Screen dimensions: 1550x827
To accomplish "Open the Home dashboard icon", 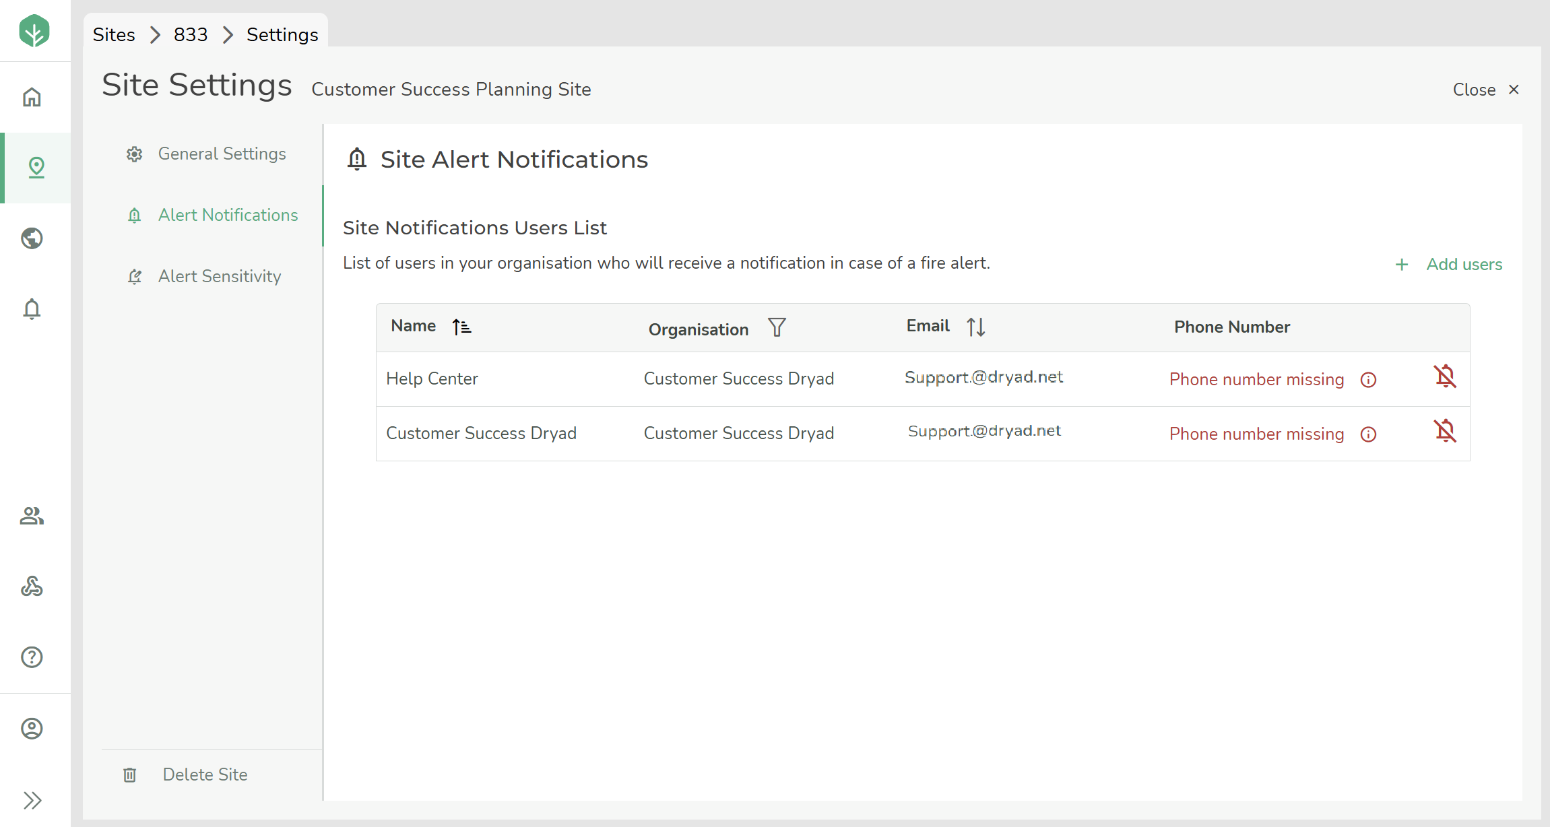I will point(32,97).
